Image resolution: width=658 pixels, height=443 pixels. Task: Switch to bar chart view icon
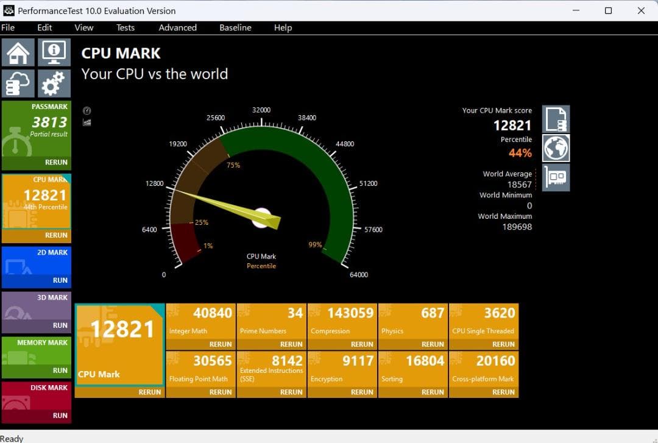[x=87, y=122]
